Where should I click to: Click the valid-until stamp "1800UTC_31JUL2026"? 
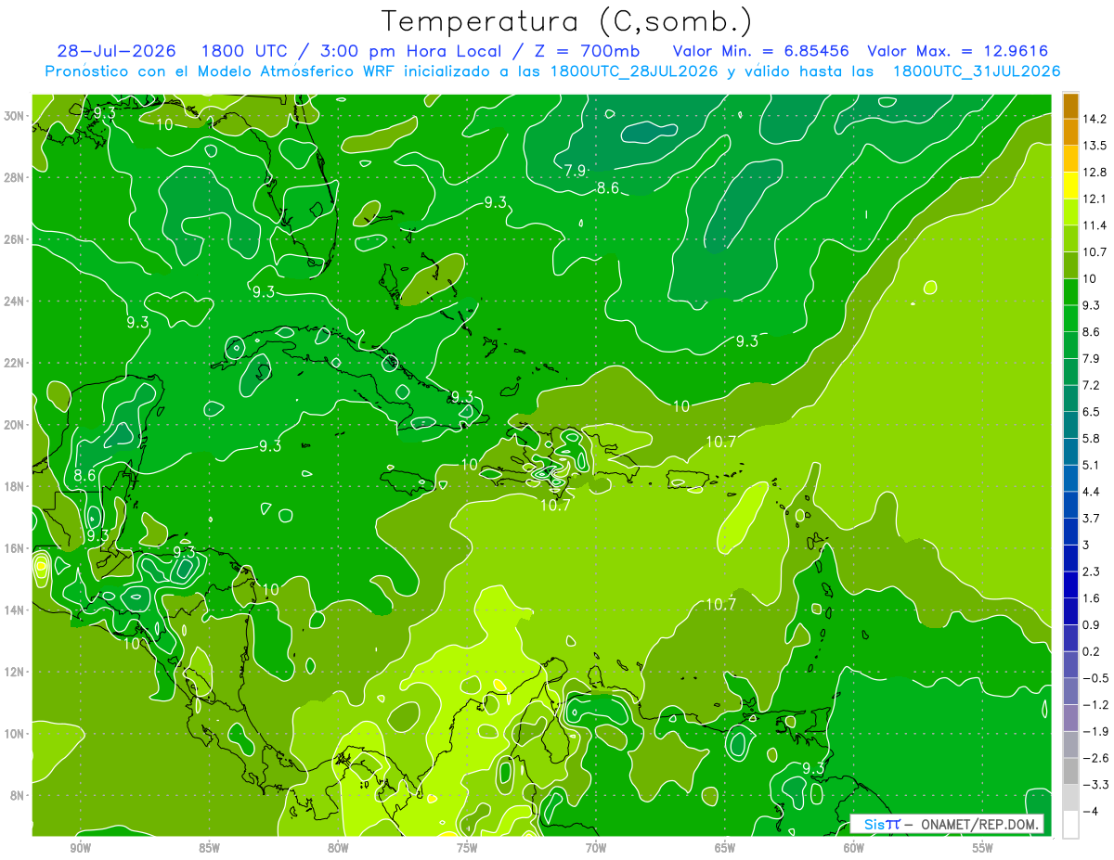click(977, 71)
